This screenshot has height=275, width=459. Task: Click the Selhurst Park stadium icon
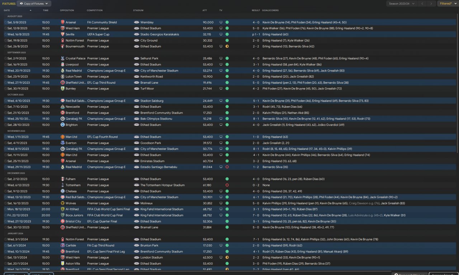coord(136,58)
